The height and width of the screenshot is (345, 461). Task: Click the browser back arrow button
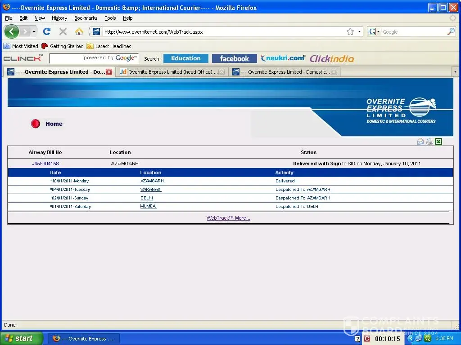(x=12, y=31)
